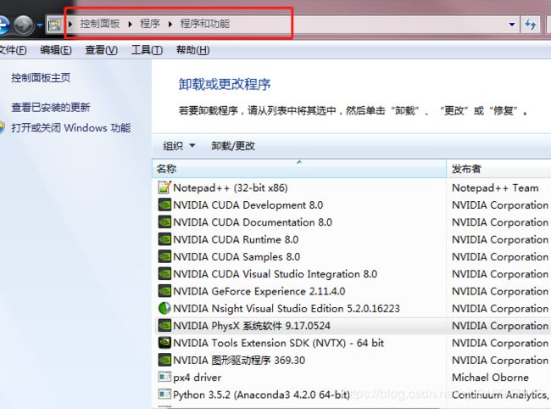This screenshot has width=551, height=409.
Task: Click the NVIDIA PhysX 系统软件 icon
Action: (x=164, y=325)
